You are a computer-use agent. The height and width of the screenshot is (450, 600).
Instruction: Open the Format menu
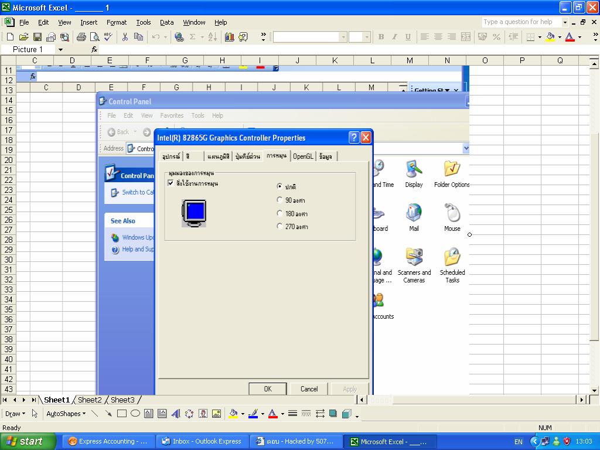click(117, 22)
